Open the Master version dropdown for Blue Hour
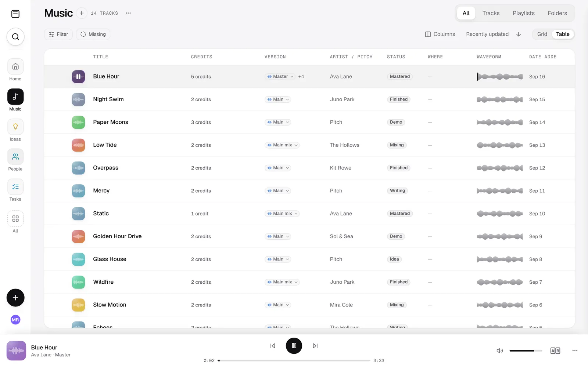This screenshot has width=588, height=367. [280, 77]
